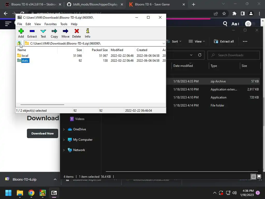Open the Windows Start menu
This screenshot has height=199, width=265.
[8, 193]
